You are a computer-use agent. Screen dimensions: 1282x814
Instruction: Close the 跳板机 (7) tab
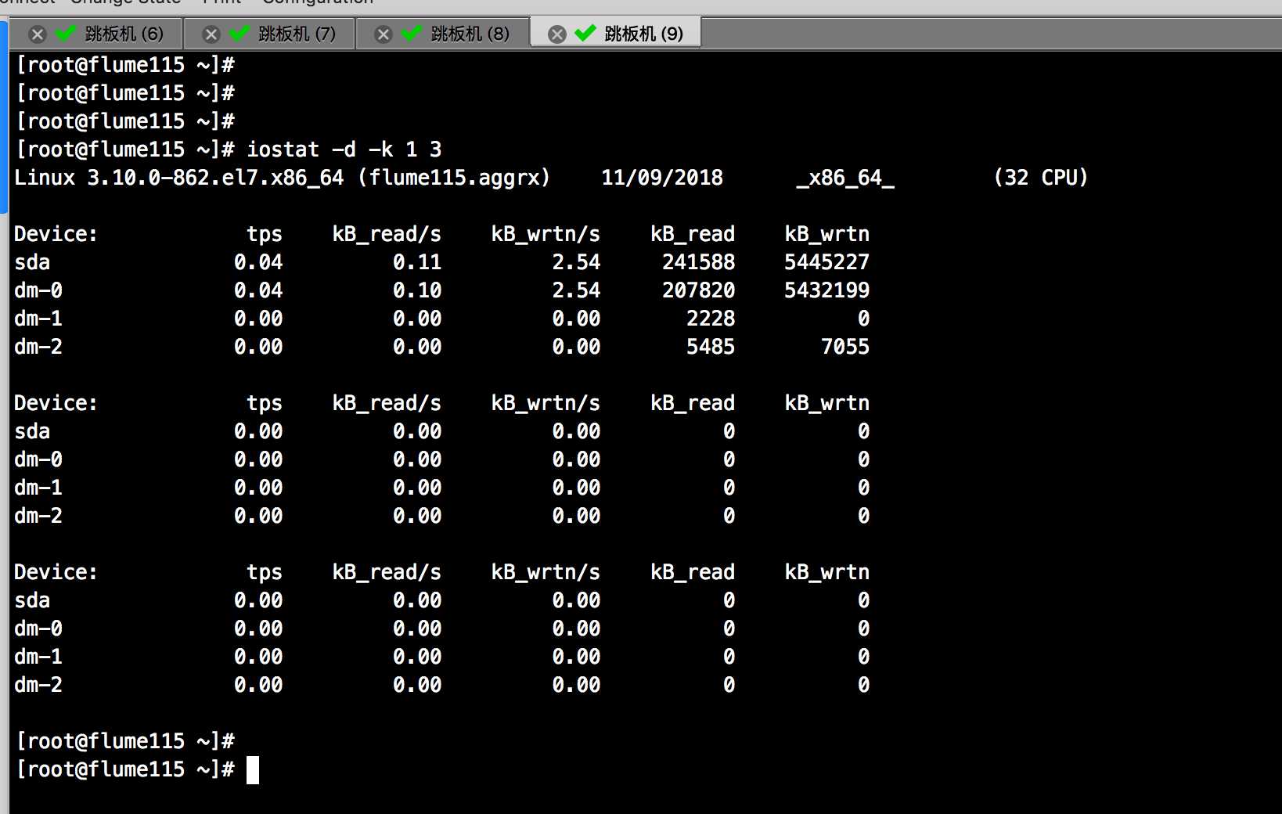(x=211, y=34)
